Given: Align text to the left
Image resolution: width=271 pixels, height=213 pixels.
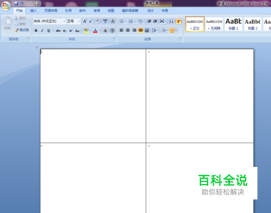Looking at the screenshot, I should [x=121, y=30].
